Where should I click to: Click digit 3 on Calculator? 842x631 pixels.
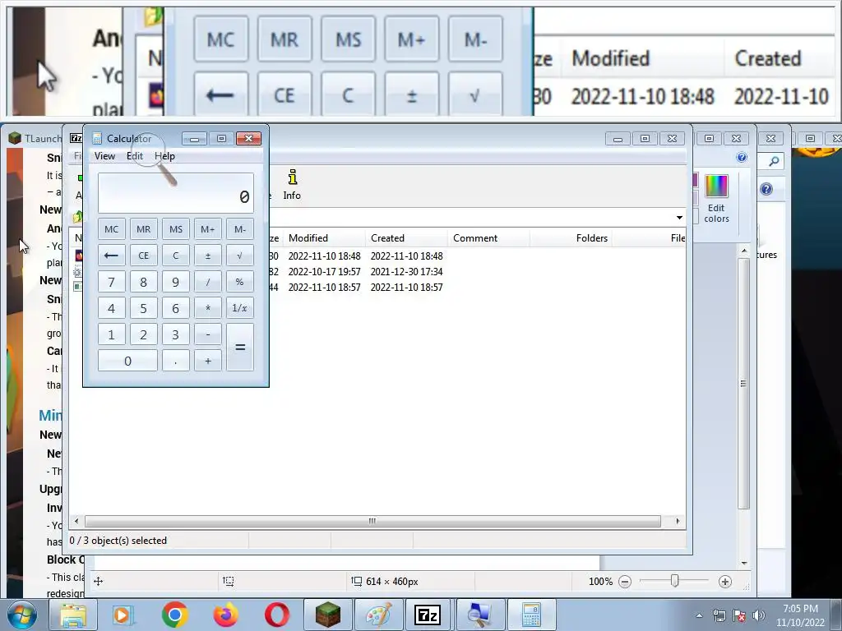click(176, 334)
